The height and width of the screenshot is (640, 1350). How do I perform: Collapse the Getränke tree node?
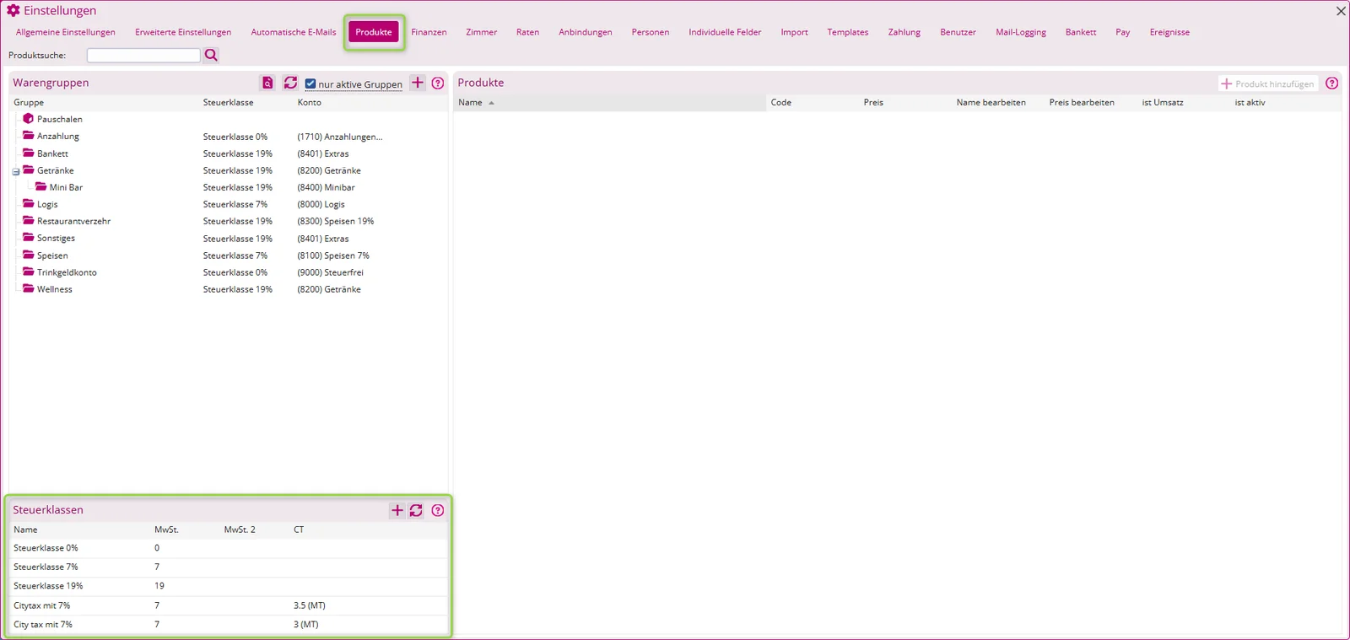[15, 171]
